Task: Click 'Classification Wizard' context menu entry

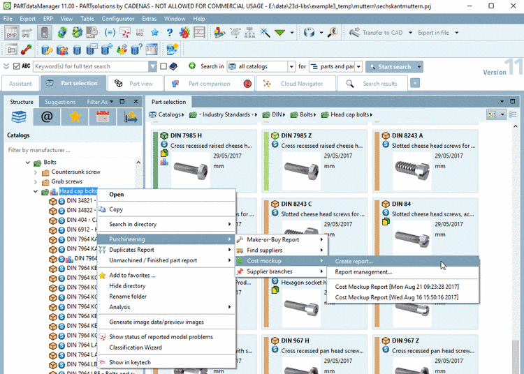Action: 166,347
